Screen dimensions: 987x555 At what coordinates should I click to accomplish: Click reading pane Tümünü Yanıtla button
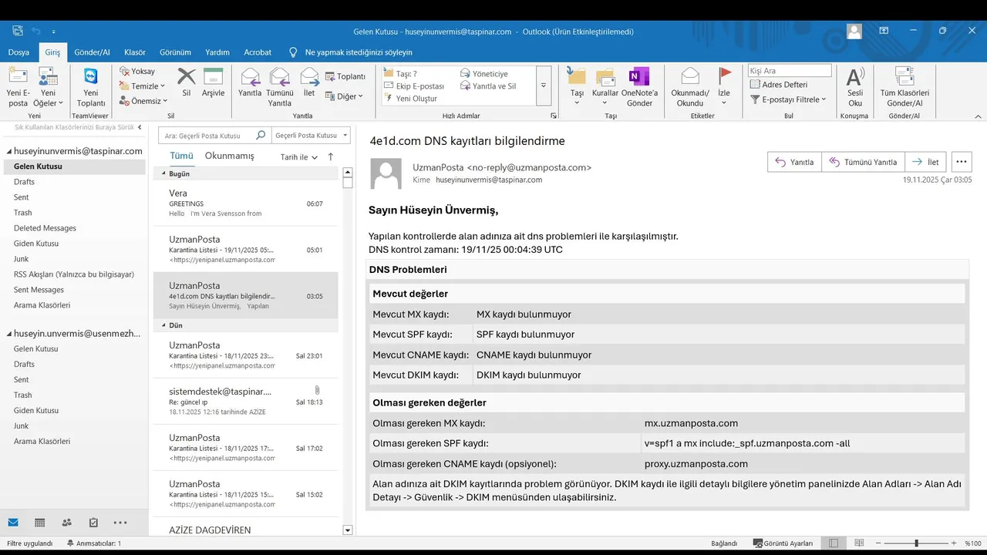pyautogui.click(x=863, y=162)
